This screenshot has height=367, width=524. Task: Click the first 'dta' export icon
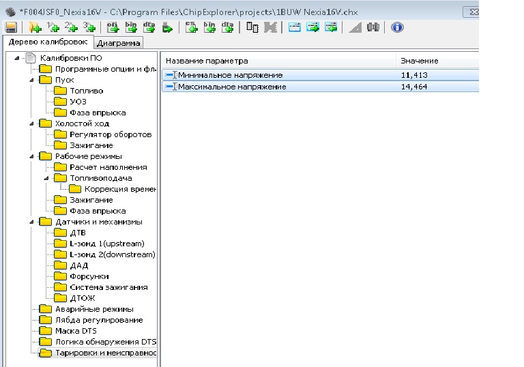(x=149, y=28)
